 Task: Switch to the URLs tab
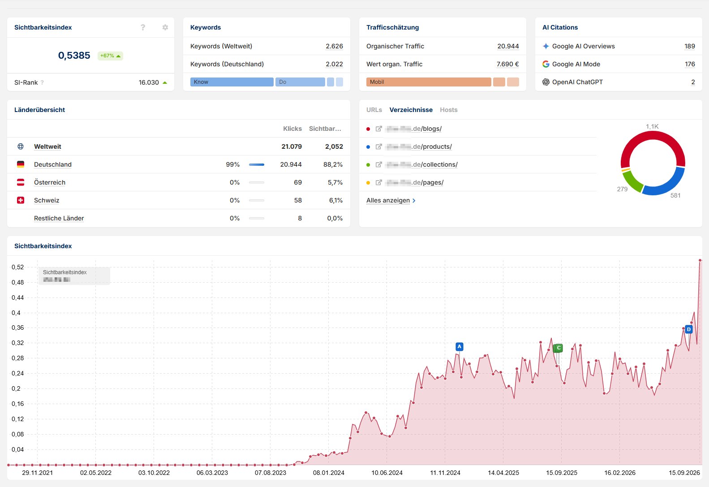click(374, 110)
